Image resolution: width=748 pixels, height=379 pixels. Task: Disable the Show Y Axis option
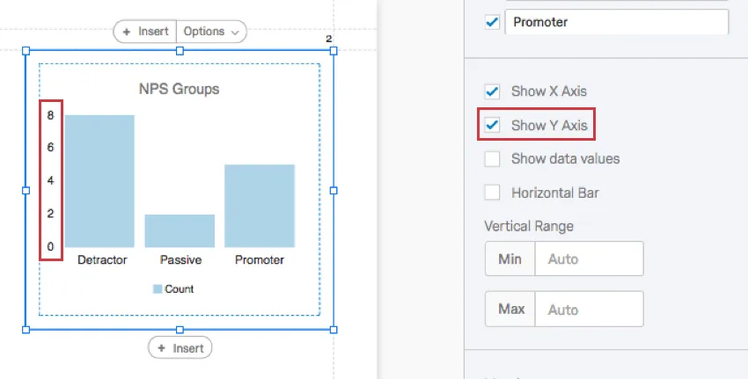tap(493, 125)
